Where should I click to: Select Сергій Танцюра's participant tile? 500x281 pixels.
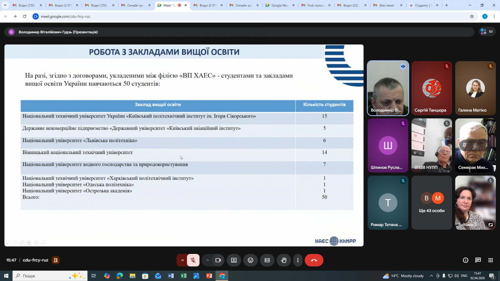[432, 88]
